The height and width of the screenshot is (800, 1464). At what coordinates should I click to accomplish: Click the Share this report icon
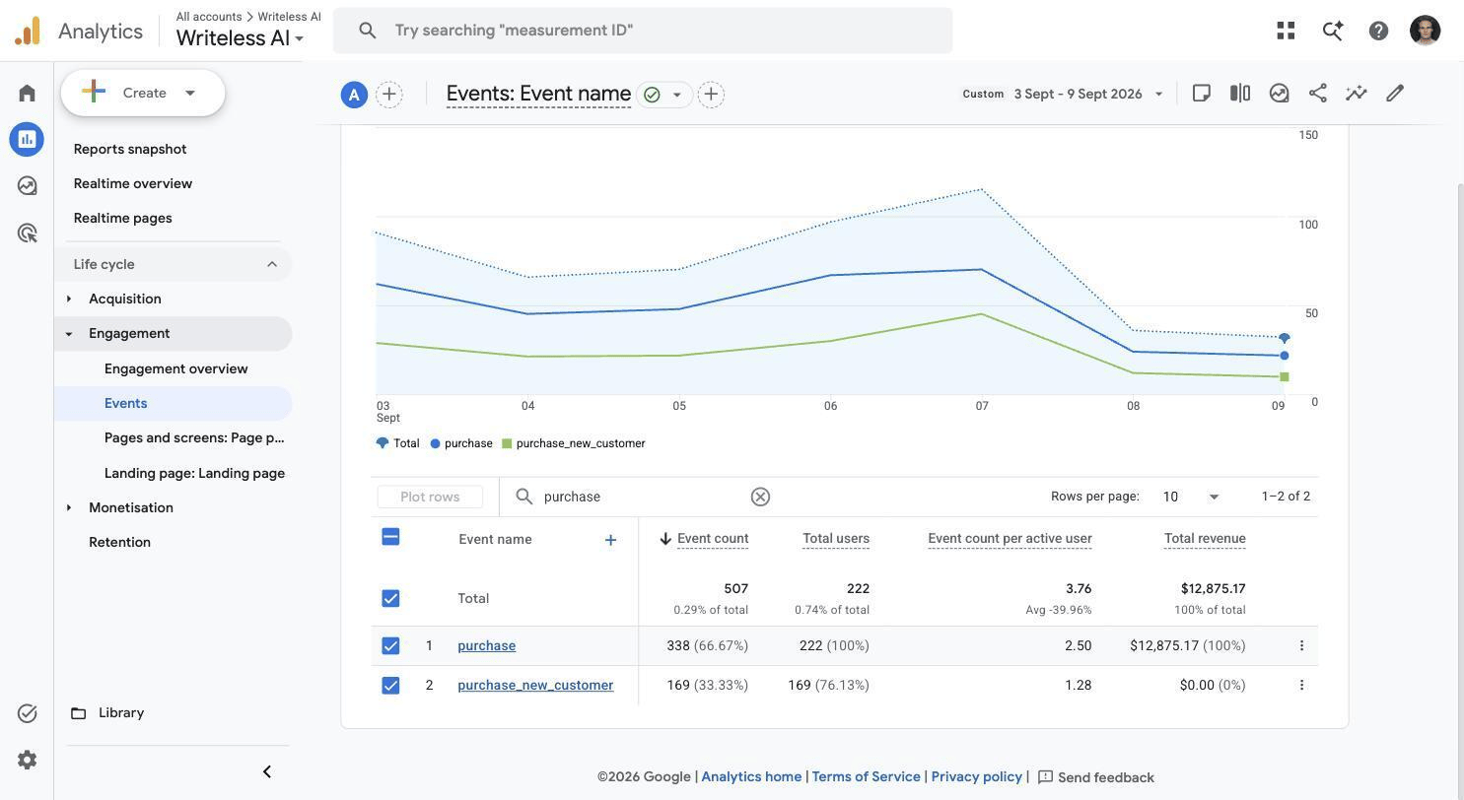1317,93
